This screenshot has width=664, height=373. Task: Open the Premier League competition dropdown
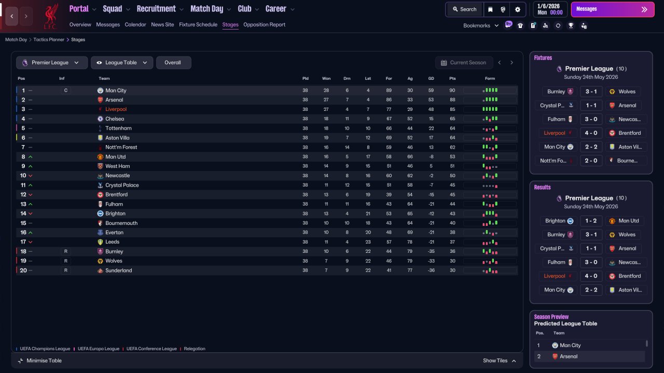click(x=51, y=63)
